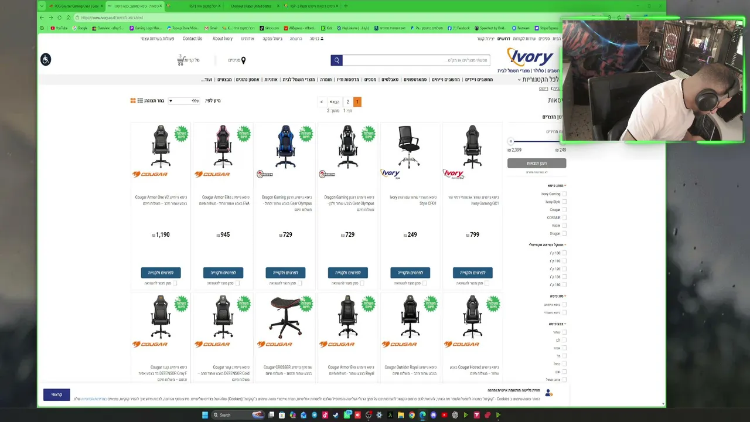Click buy button for 945 Cougar Armor Elite

tap(223, 273)
